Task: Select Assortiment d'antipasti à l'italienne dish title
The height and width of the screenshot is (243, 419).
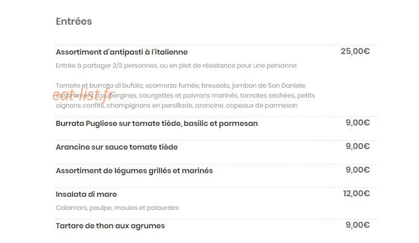Action: click(122, 52)
